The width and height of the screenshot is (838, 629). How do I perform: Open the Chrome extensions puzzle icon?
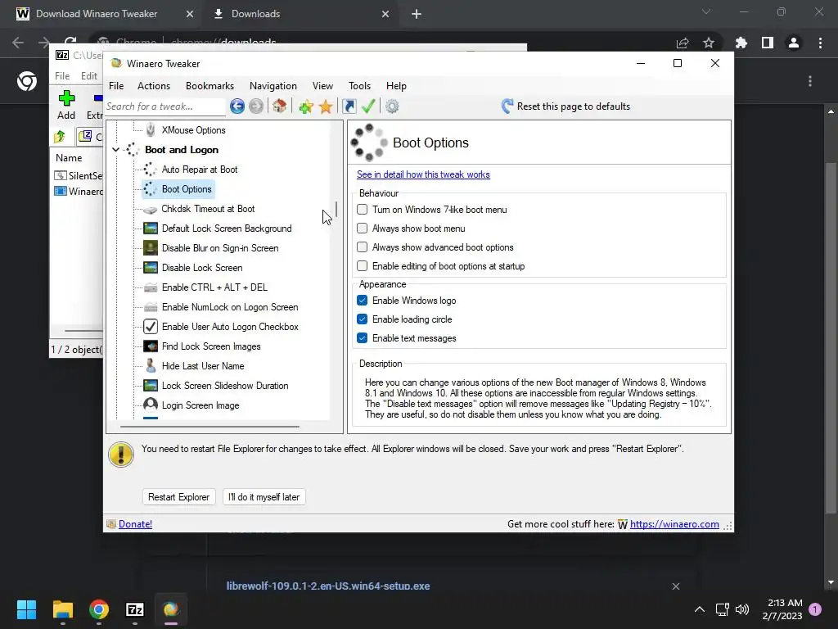(x=741, y=43)
